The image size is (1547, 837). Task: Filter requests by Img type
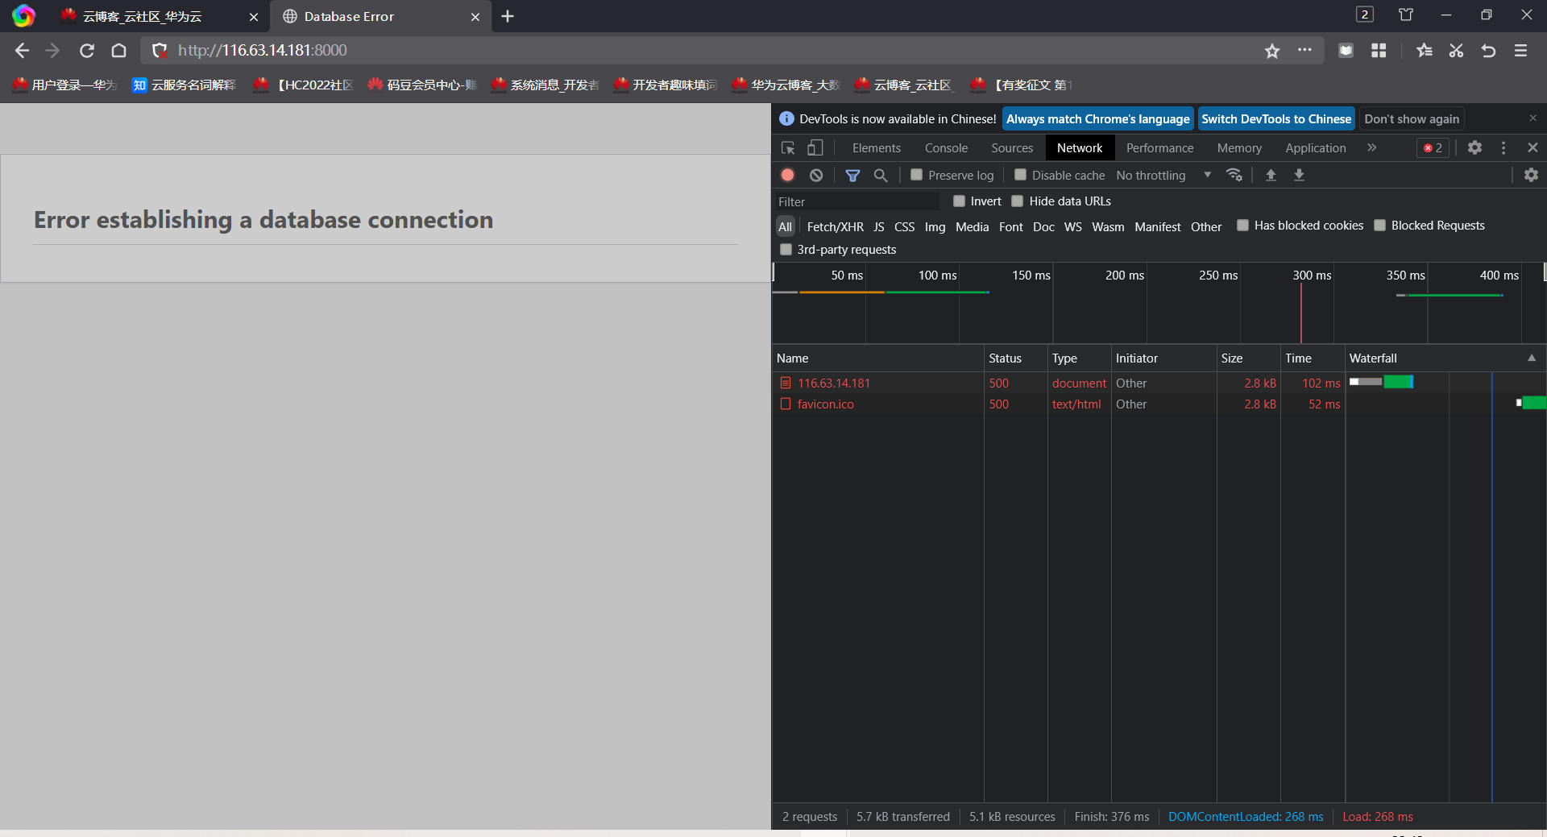[x=935, y=227]
